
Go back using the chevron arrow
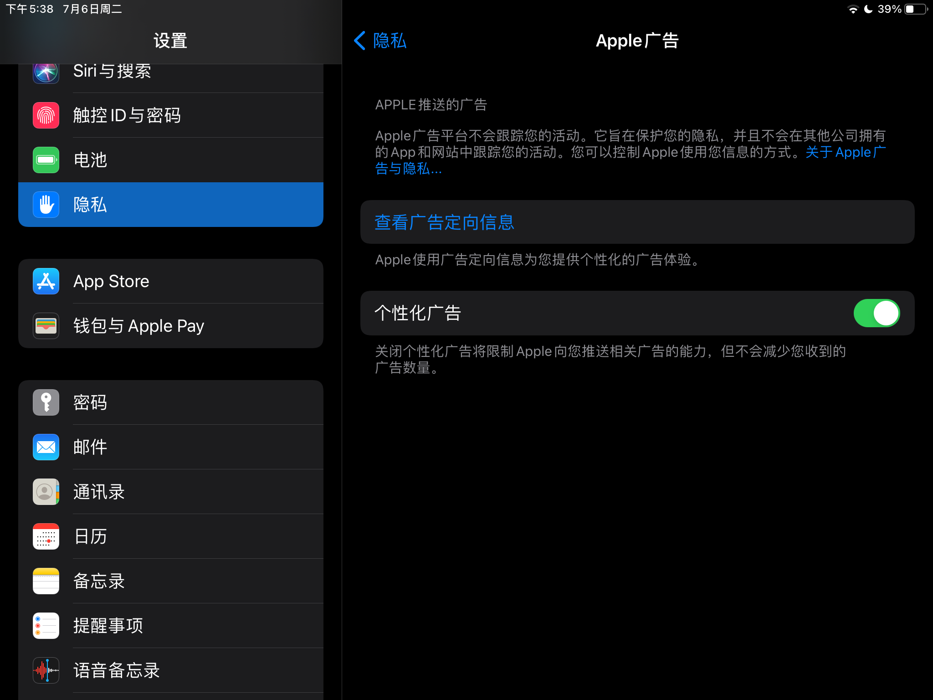[360, 41]
